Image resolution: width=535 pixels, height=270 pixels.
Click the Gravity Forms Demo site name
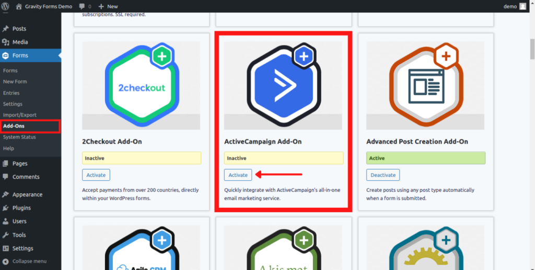49,6
